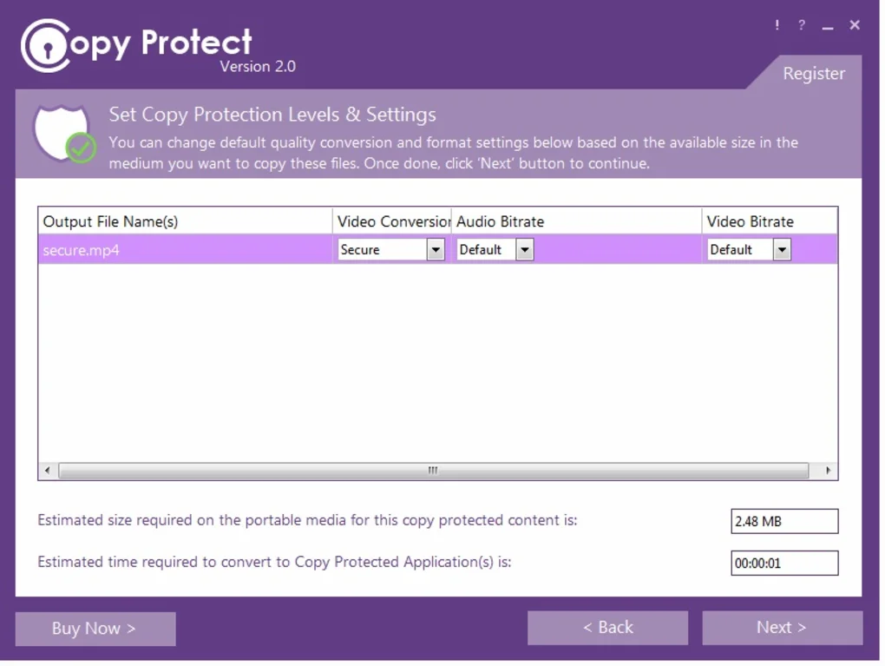The height and width of the screenshot is (666, 885).
Task: Click the Copy Protect logo
Action: tap(136, 45)
